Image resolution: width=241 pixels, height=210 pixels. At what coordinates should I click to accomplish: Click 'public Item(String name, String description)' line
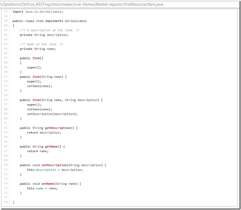61,100
